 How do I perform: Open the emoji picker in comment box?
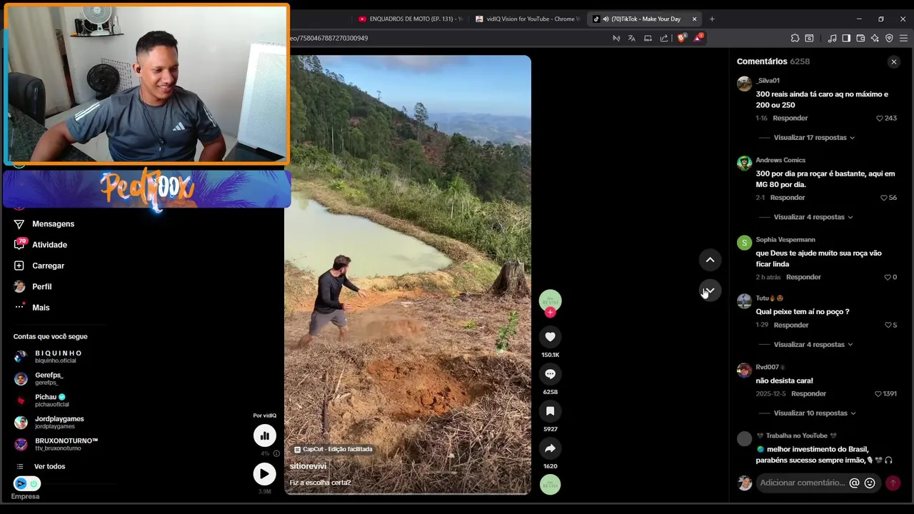[870, 483]
